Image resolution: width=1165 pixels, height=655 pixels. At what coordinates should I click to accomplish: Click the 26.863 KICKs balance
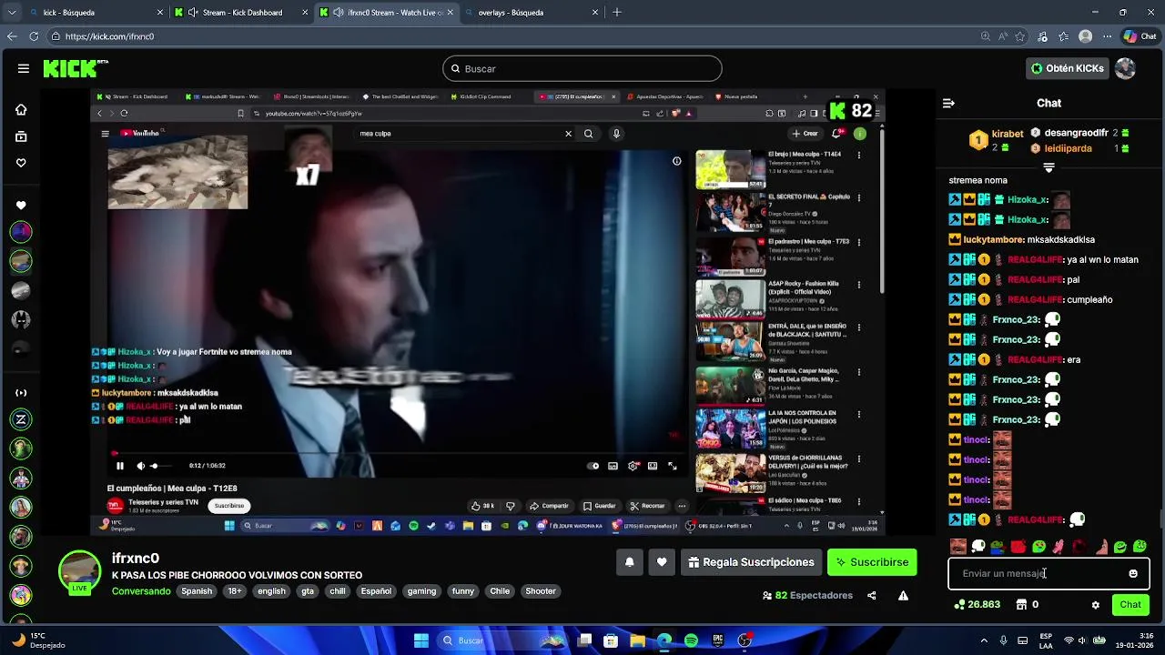[977, 605]
